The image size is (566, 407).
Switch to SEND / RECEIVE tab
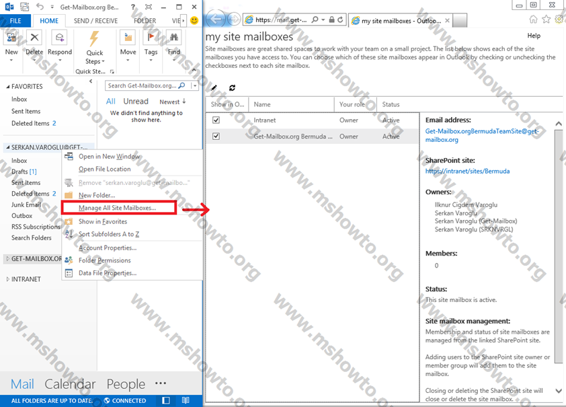click(95, 21)
